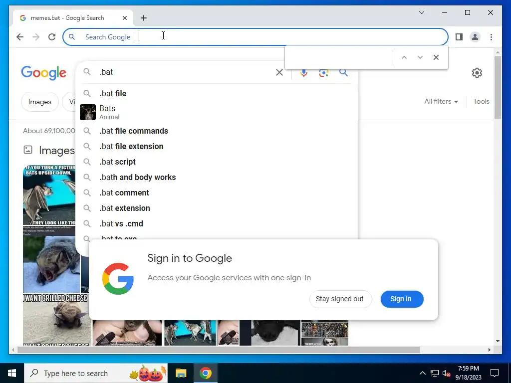Open the Windows Start menu
The width and height of the screenshot is (511, 383).
point(12,373)
